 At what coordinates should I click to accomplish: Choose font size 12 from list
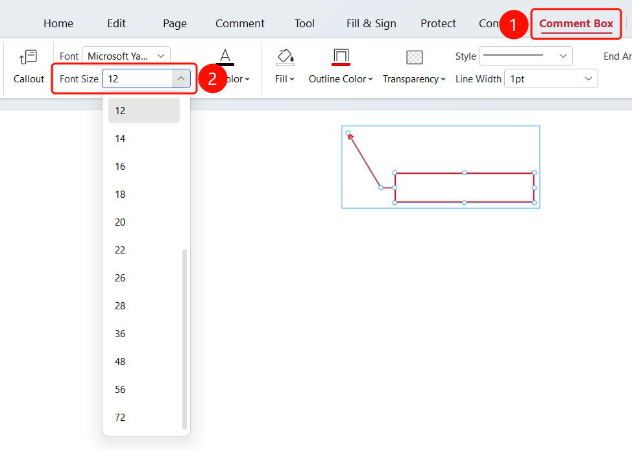click(144, 110)
